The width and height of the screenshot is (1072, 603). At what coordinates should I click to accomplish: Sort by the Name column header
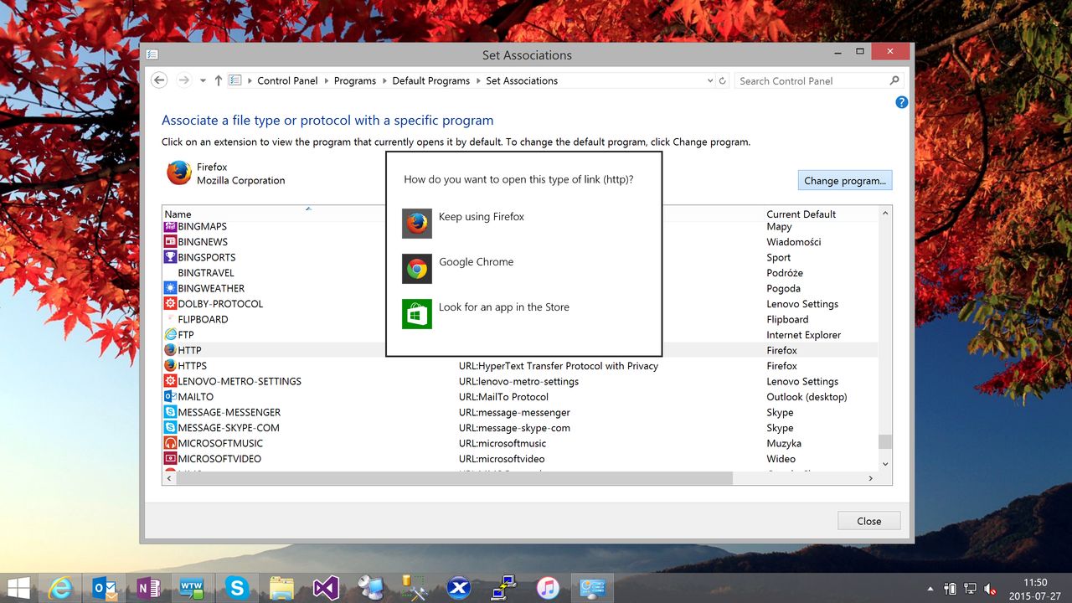tap(178, 214)
